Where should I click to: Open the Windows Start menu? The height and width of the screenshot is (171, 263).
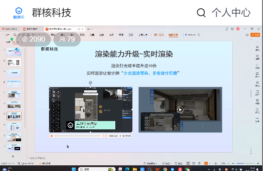[74, 169]
